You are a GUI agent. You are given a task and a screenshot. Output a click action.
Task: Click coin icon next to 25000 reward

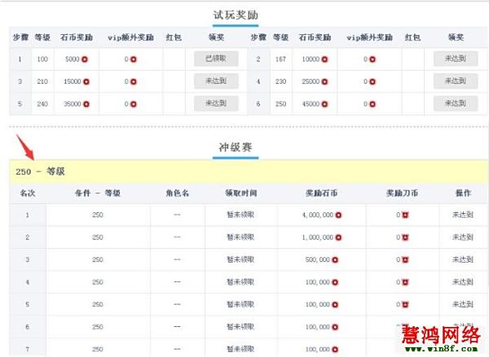pyautogui.click(x=324, y=81)
